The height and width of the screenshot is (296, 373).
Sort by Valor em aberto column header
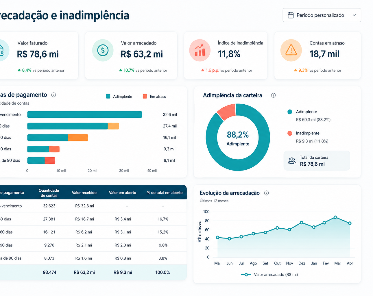123,193
